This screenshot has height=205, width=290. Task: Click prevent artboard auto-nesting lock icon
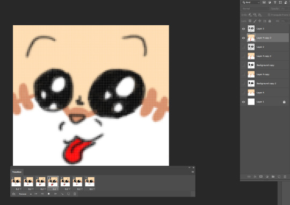pos(265,21)
